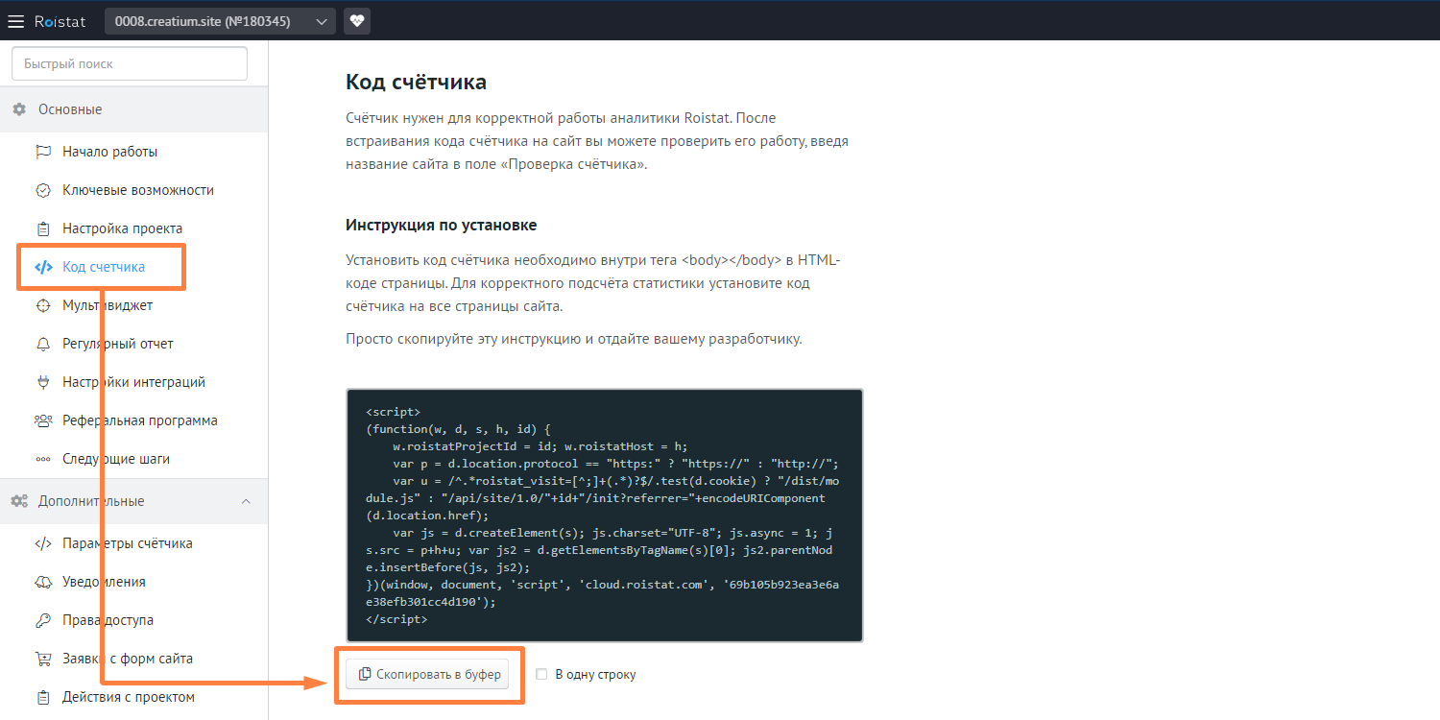Image resolution: width=1440 pixels, height=720 pixels.
Task: Click the cart icon for Заявки с форм сайта
Action: click(43, 659)
